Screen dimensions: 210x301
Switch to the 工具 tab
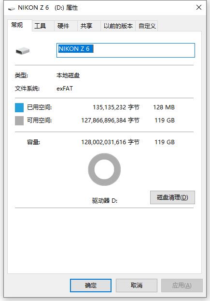click(x=40, y=26)
